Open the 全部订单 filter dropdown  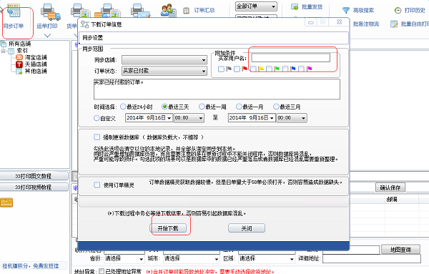[x=256, y=6]
